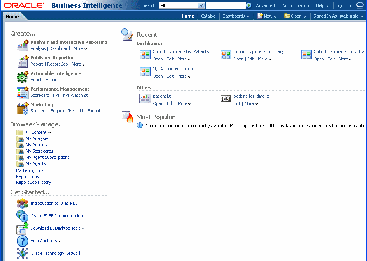Go to Home in the header bar
The width and height of the screenshot is (367, 261).
click(x=188, y=16)
